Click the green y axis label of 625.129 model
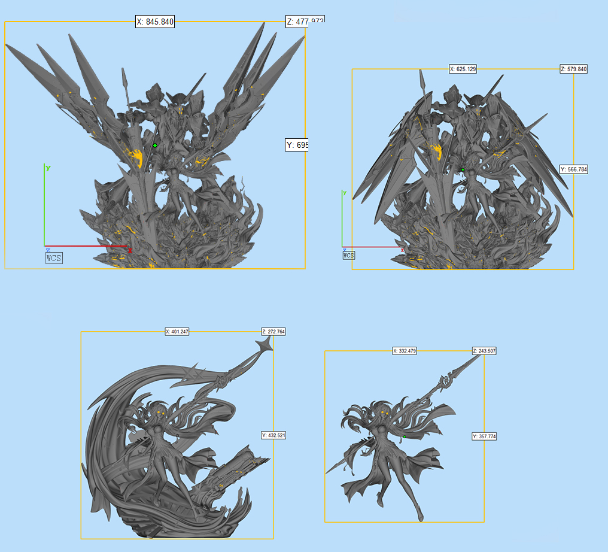 344,193
